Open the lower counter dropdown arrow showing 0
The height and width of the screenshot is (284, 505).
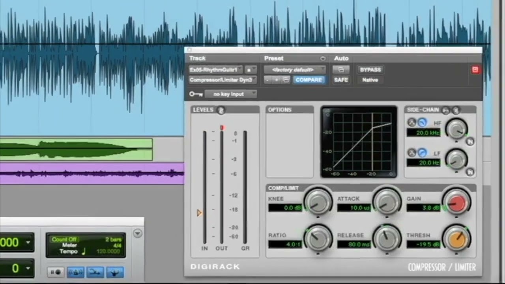coord(28,268)
